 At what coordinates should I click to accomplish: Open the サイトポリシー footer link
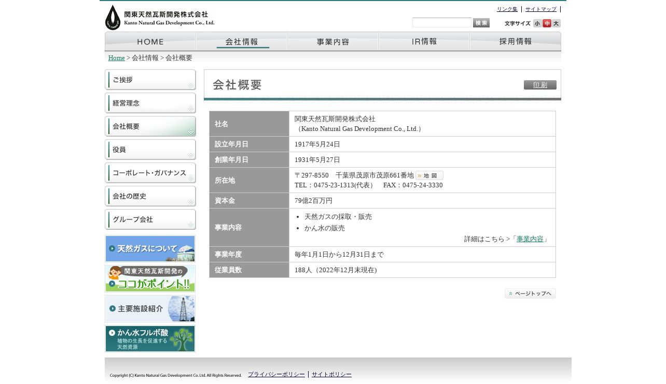pos(331,374)
